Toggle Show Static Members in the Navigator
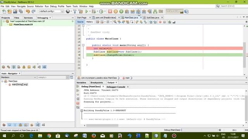The image size is (248, 139). pyautogui.click(x=15, y=125)
